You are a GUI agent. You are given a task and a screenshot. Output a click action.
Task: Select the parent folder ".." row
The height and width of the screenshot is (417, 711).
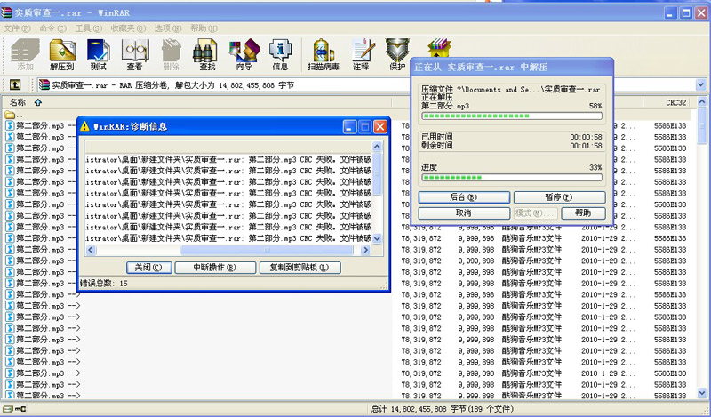coord(13,116)
